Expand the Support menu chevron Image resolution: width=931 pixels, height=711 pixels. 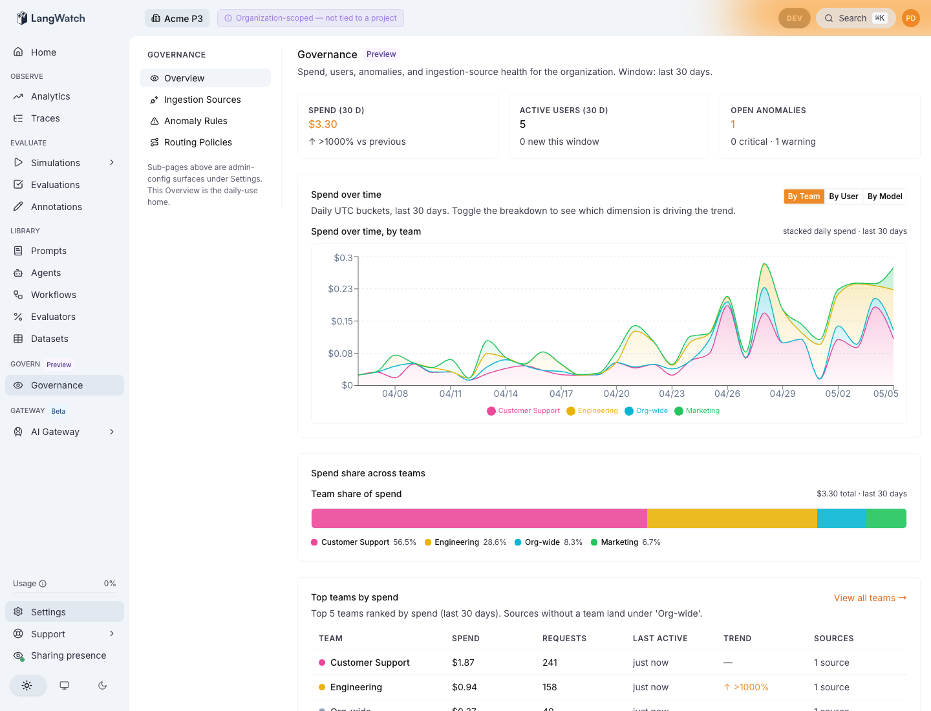[x=112, y=634]
